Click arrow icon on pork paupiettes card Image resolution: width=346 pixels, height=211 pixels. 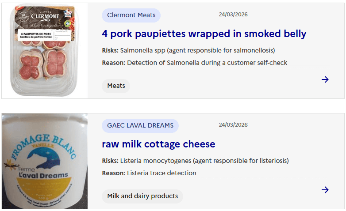point(325,79)
